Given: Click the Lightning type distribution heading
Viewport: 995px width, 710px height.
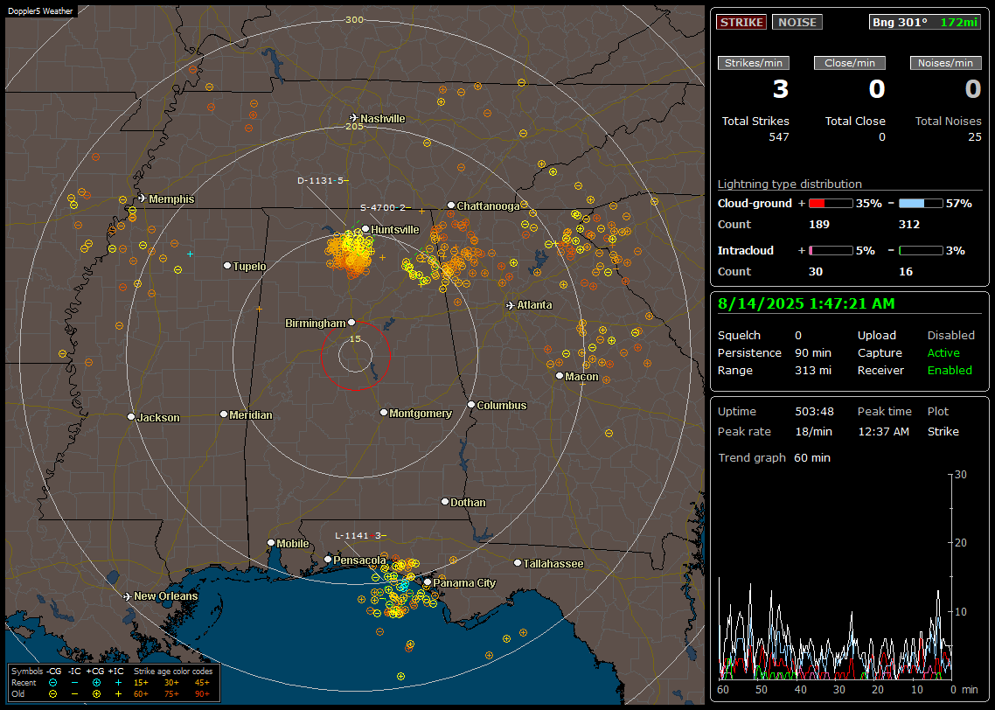Looking at the screenshot, I should point(790,184).
